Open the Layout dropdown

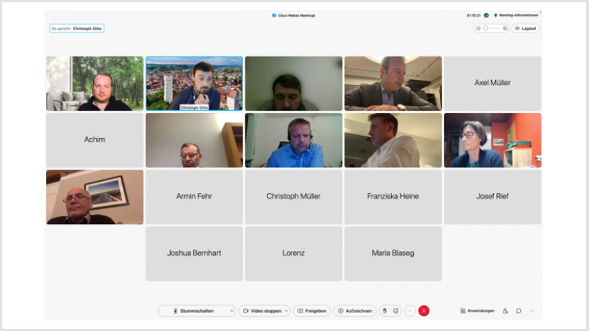point(526,29)
